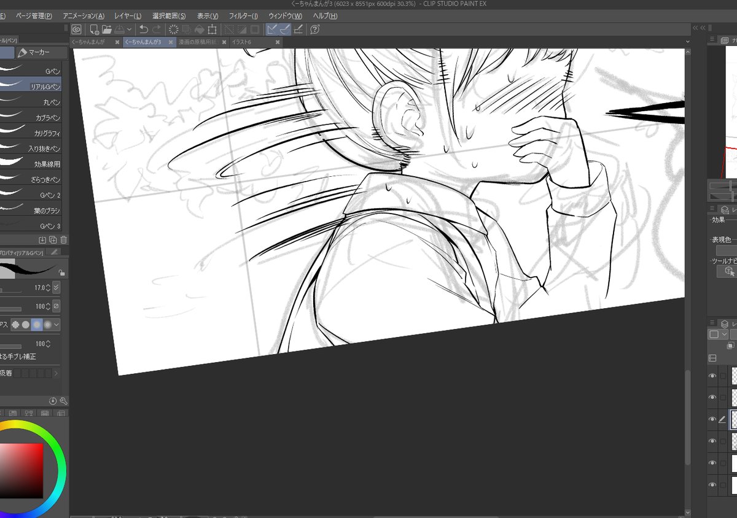The height and width of the screenshot is (518, 737).
Task: Click the Deselect icon in command bar
Action: click(228, 29)
